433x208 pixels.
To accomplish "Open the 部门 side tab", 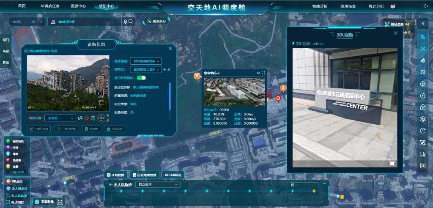I will click(x=6, y=40).
